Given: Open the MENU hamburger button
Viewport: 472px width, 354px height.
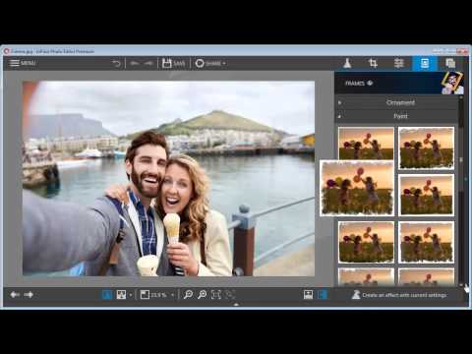Looking at the screenshot, I should (x=23, y=63).
